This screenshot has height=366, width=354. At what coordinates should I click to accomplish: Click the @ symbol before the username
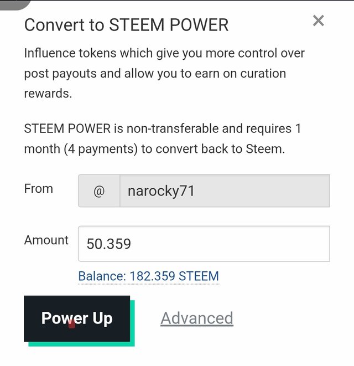[99, 191]
